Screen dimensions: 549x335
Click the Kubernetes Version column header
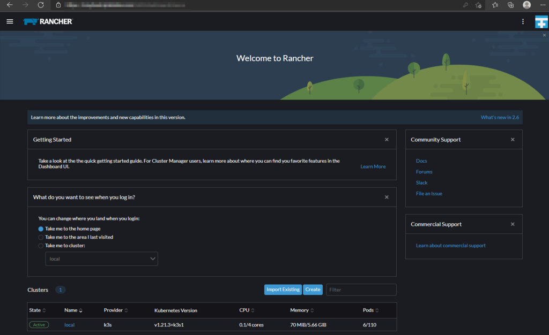click(x=176, y=310)
